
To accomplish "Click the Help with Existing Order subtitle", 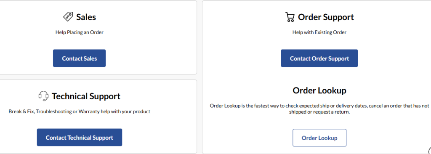I will coord(319,32).
